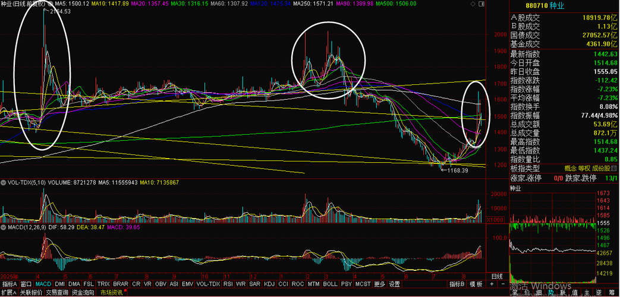This screenshot has width=620, height=297.
Task: Select the BRAR indicator tab
Action: click(x=121, y=284)
